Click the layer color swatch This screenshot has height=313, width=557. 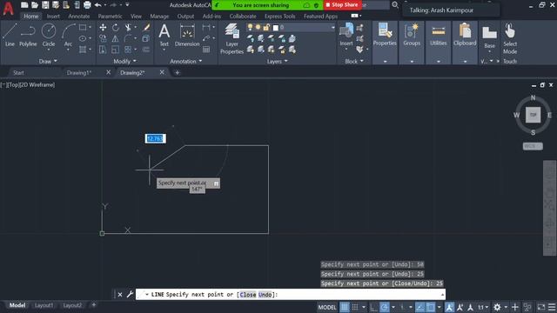(x=276, y=27)
